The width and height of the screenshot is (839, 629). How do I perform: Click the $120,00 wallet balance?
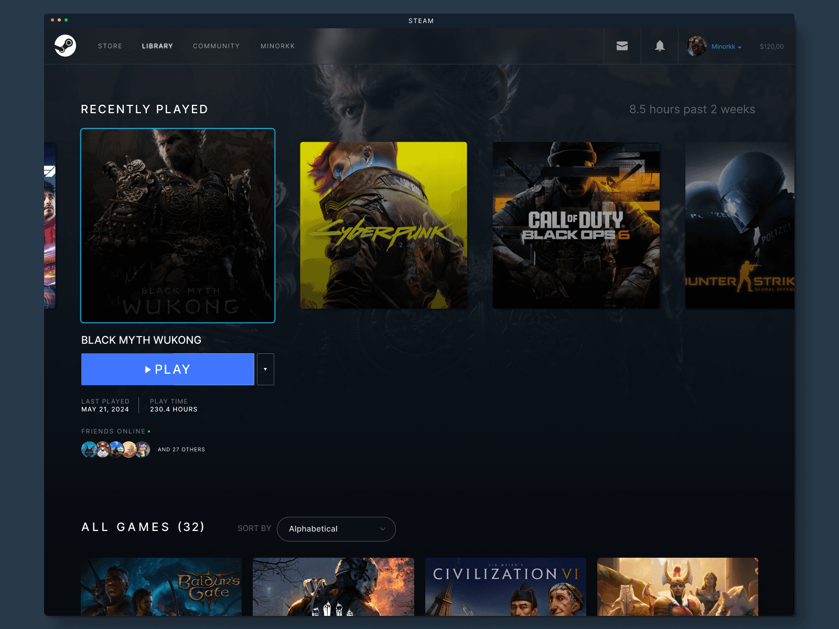click(x=771, y=47)
